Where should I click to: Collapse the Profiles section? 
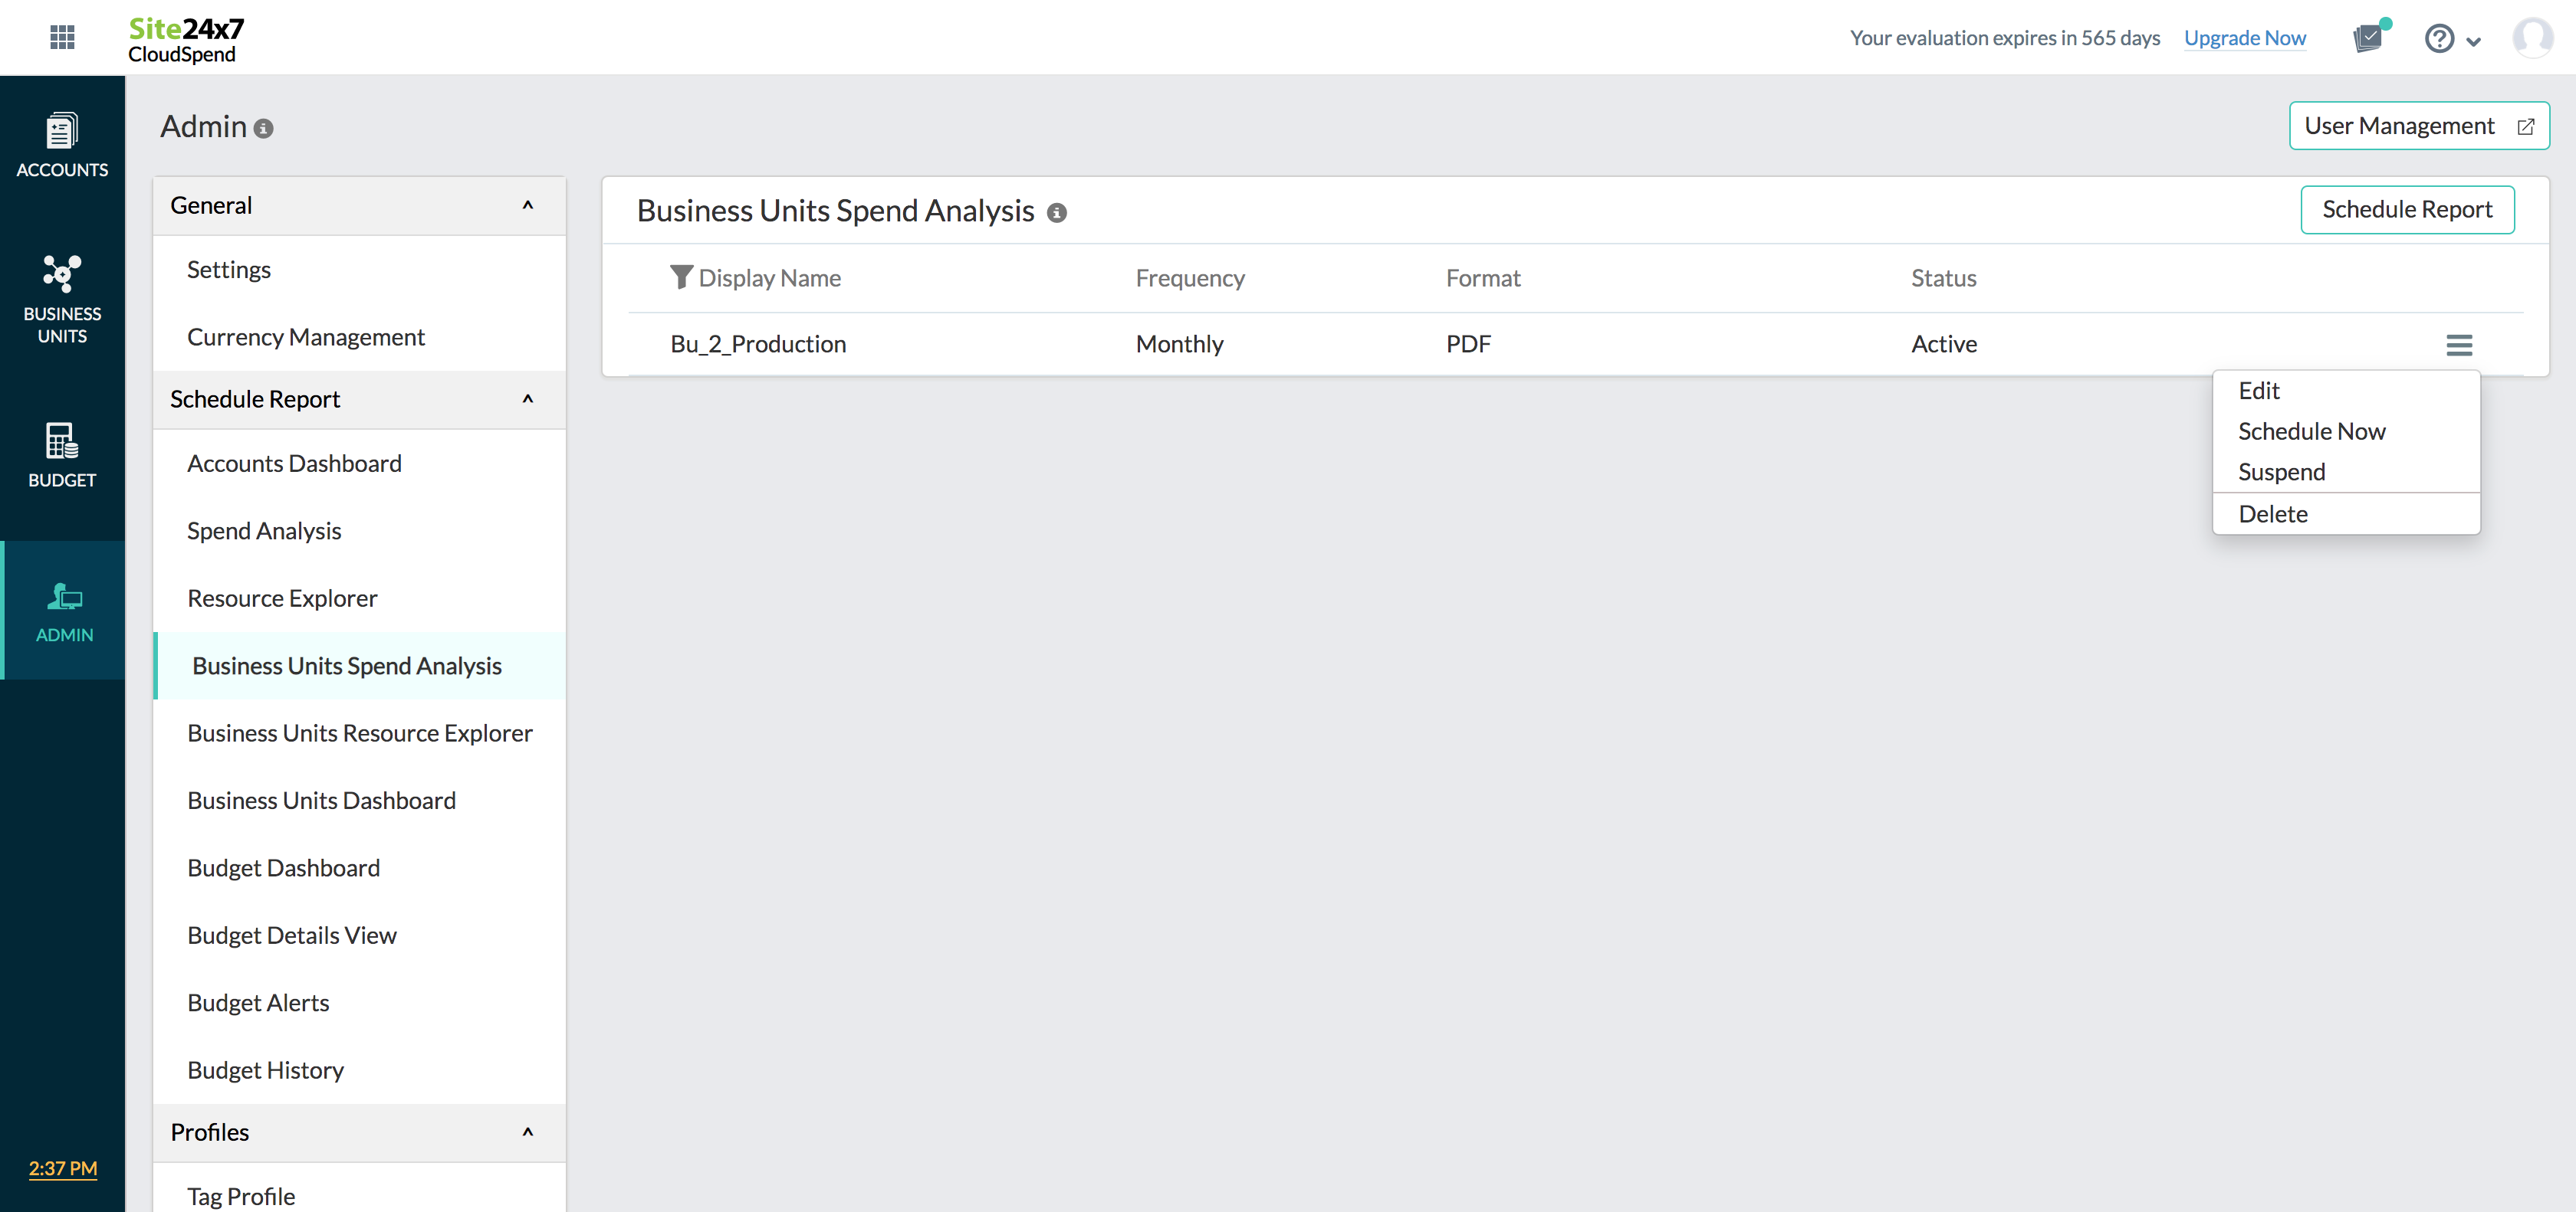pos(528,1132)
